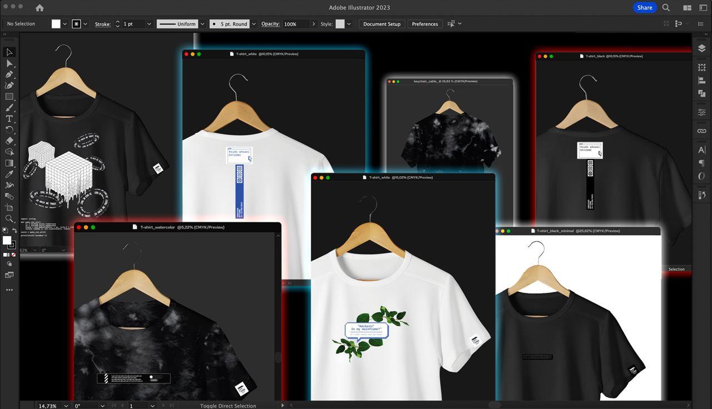Image resolution: width=712 pixels, height=409 pixels.
Task: Open the Search magnifier icon
Action: pyautogui.click(x=666, y=8)
